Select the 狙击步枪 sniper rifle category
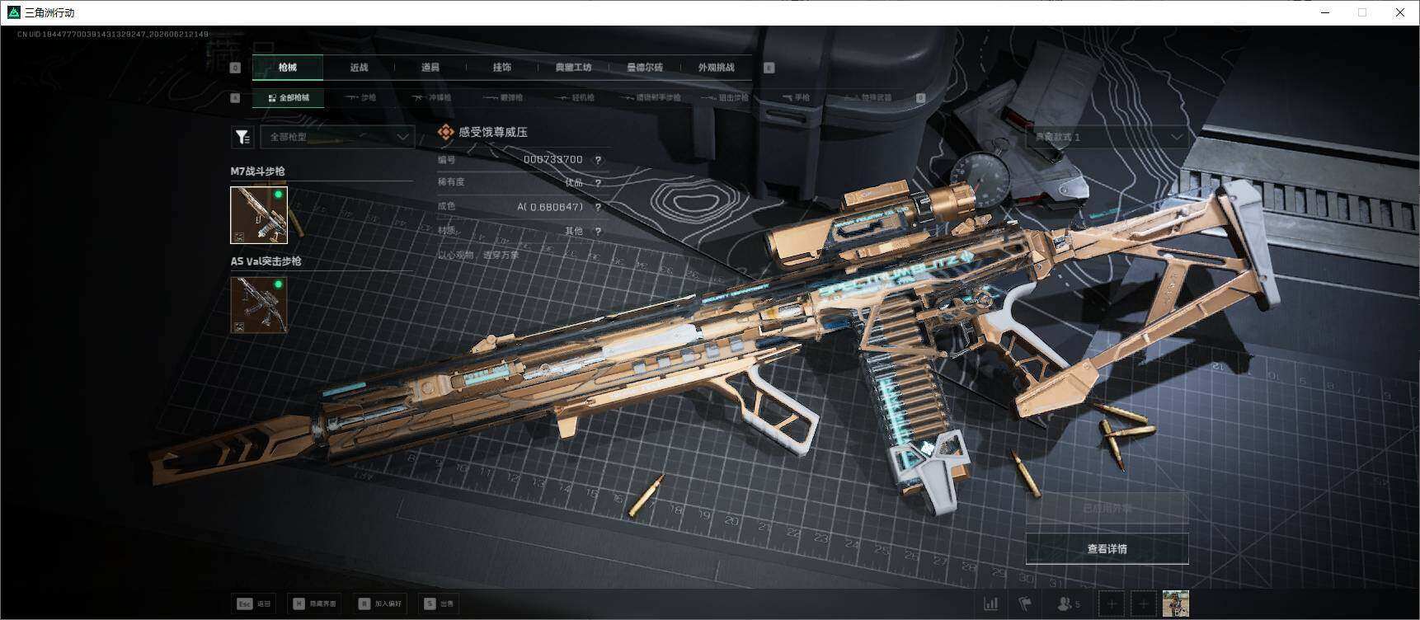Image resolution: width=1420 pixels, height=620 pixels. (x=726, y=98)
